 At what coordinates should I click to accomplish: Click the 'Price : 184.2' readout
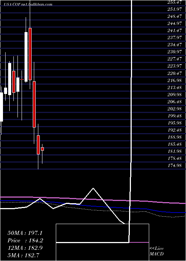point(25,240)
